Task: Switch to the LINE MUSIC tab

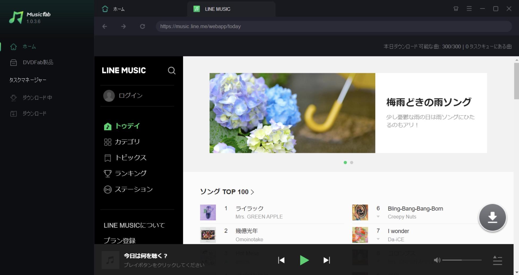Action: pyautogui.click(x=231, y=9)
